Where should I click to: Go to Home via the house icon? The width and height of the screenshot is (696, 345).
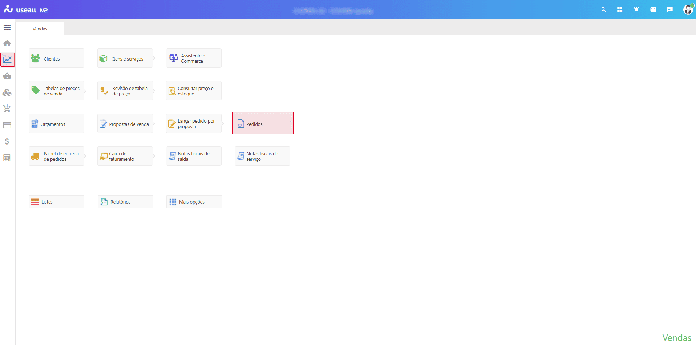coord(7,44)
